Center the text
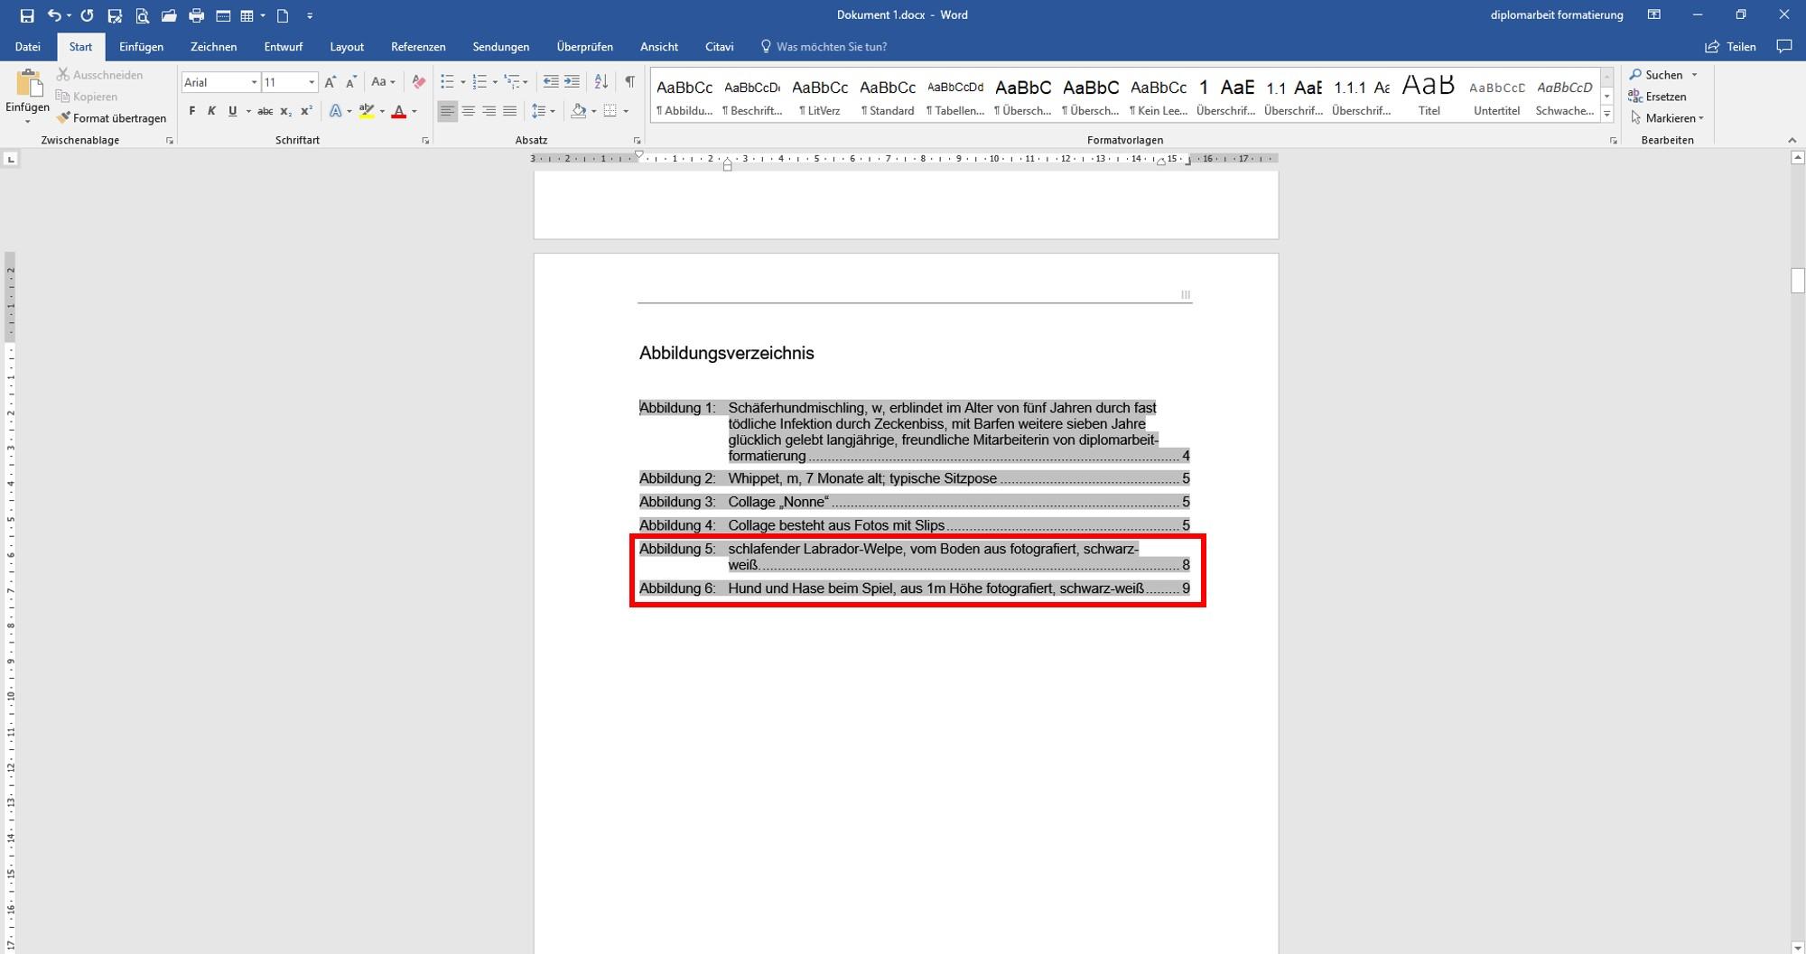The width and height of the screenshot is (1806, 954). click(x=468, y=111)
